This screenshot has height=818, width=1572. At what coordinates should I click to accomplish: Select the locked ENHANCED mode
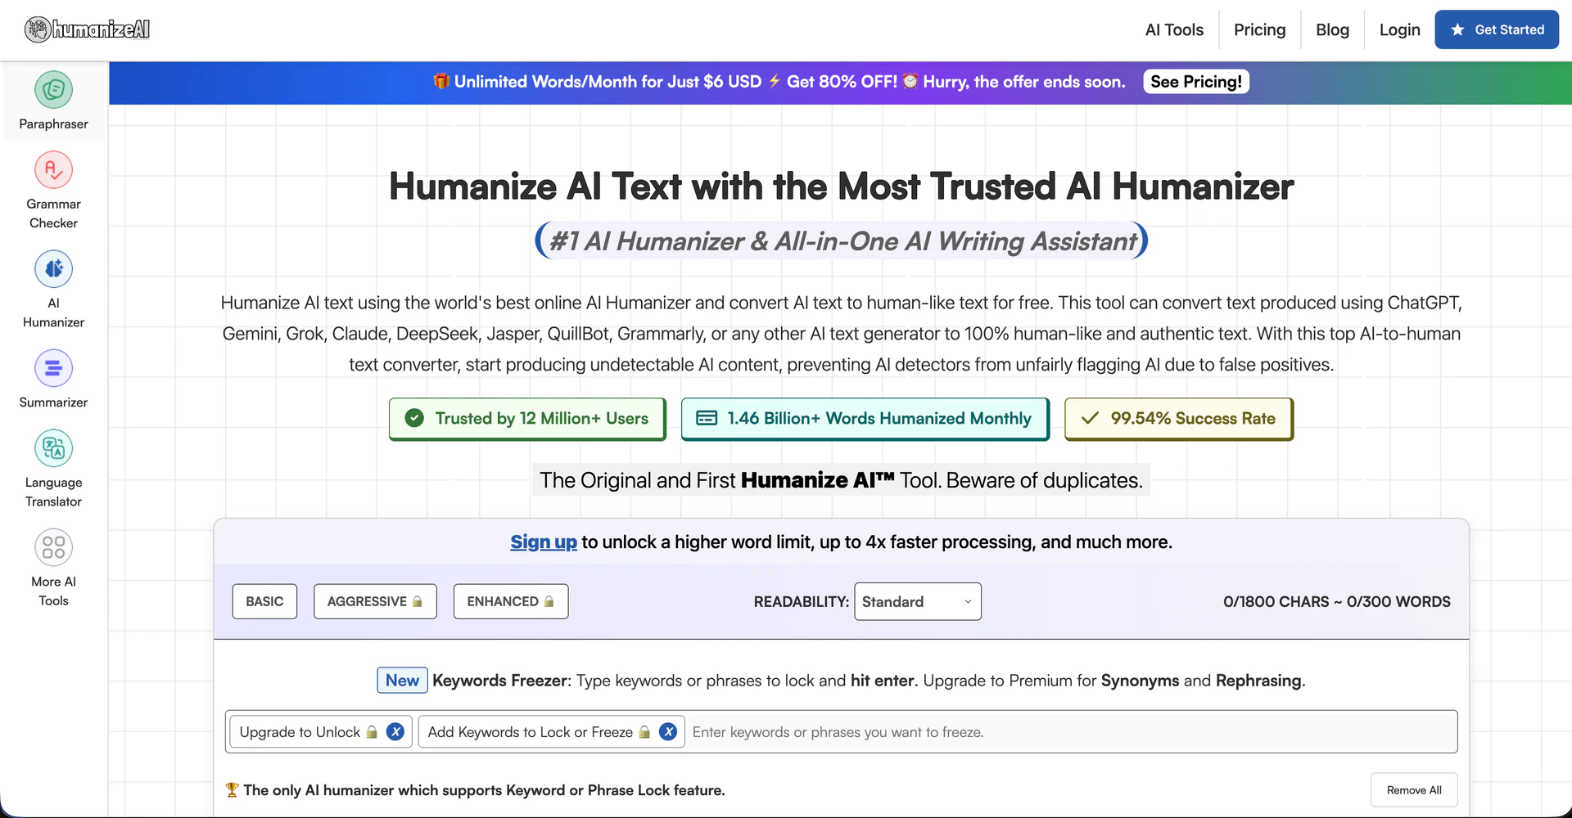click(x=510, y=601)
